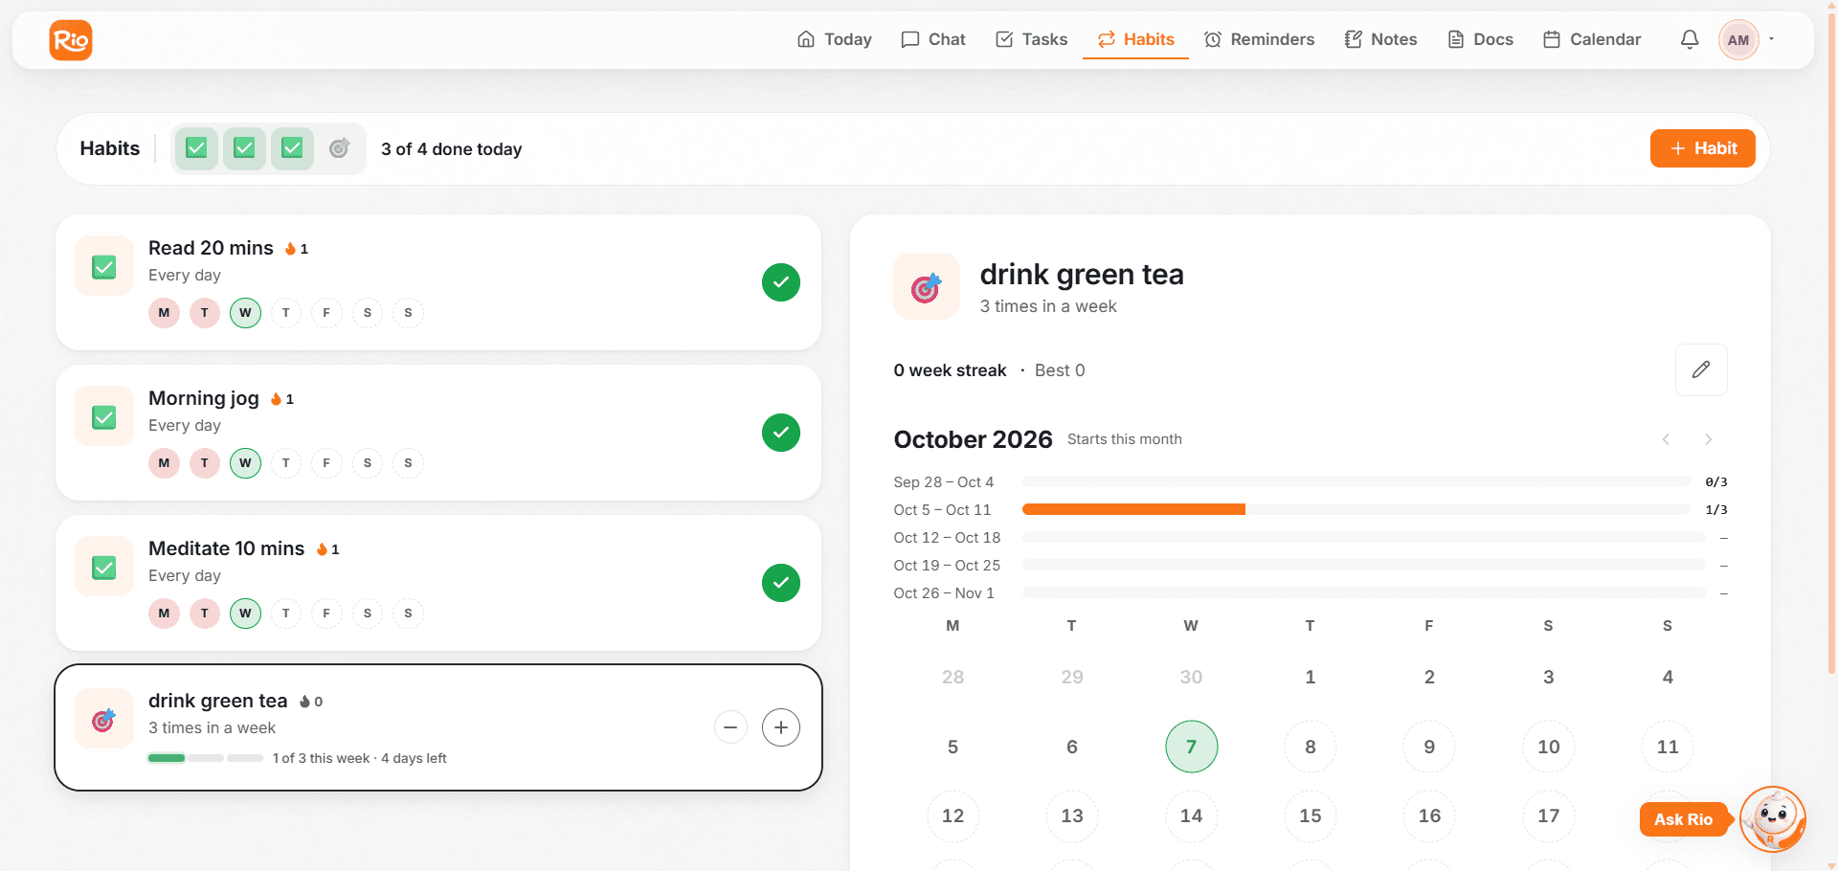This screenshot has height=871, width=1838.
Task: Select second green check icon in Habits summary
Action: (x=244, y=148)
